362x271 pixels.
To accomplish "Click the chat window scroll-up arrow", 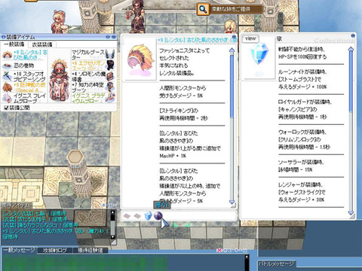I will click(x=247, y=257).
